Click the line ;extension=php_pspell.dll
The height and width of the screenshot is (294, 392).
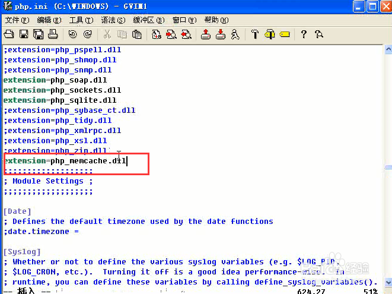coord(62,50)
